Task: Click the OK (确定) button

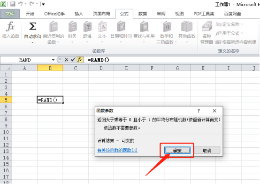Action: (x=177, y=151)
